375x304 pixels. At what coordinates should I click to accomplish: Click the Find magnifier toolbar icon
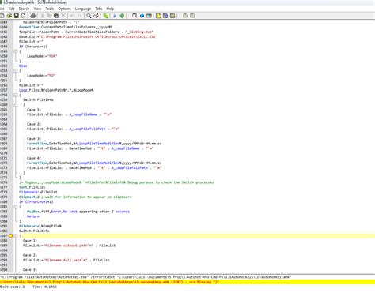(x=89, y=16)
